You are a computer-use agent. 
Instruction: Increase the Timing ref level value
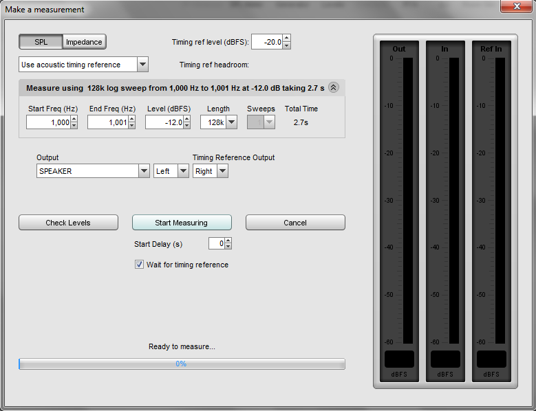click(x=286, y=38)
